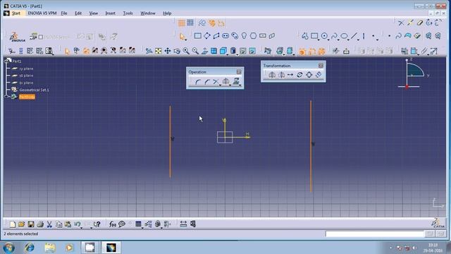Click the Exit Workbench icon
Screen dimensions: 451x254
[x=346, y=52]
